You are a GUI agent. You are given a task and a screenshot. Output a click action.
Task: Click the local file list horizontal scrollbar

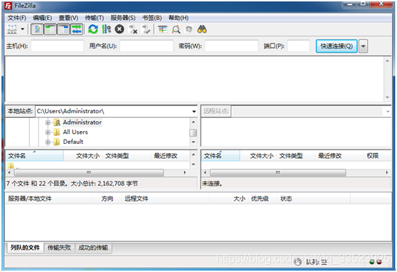pos(89,172)
